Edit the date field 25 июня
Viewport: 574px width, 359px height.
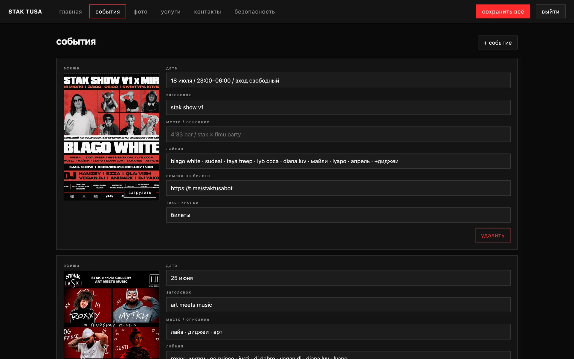click(338, 278)
